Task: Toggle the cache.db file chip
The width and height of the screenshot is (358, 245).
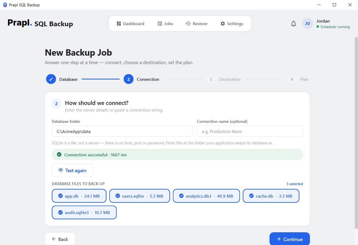Action: pos(271,196)
